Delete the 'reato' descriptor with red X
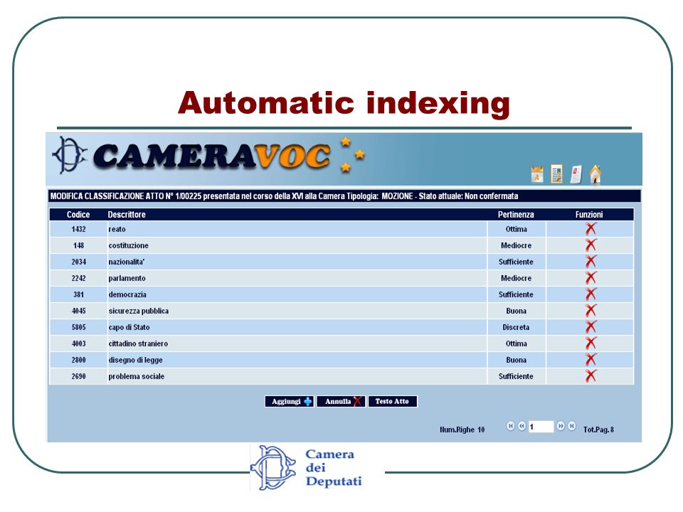 [591, 228]
